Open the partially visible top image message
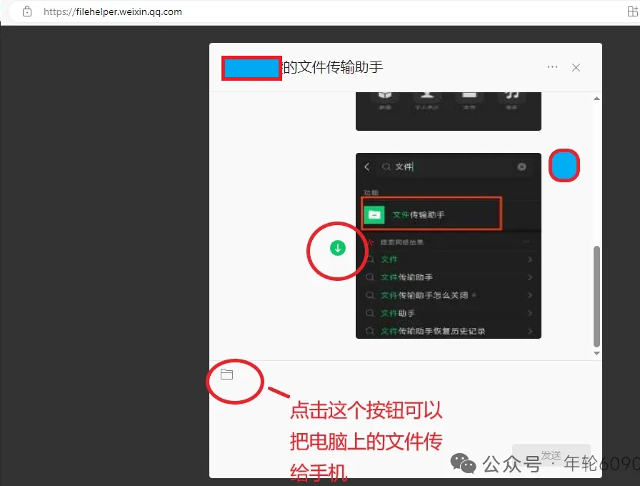This screenshot has width=640, height=486. pos(448,111)
